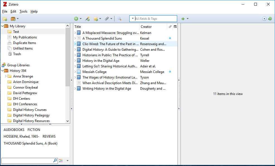Image resolution: width=275 pixels, height=166 pixels.
Task: Open search mode dropdown in search box
Action: coord(133,19)
